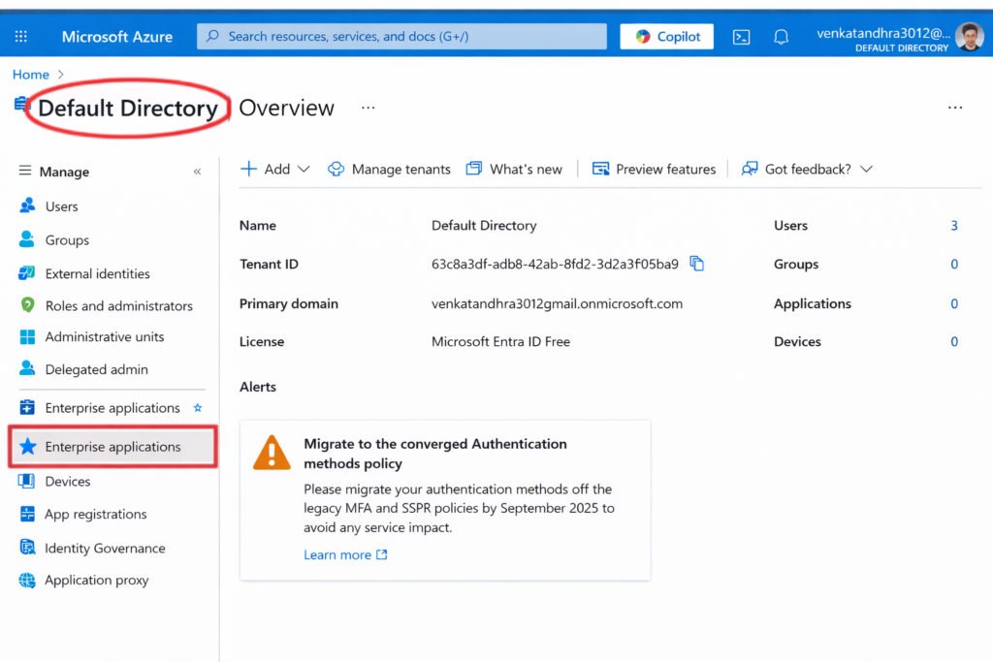Image resolution: width=993 pixels, height=662 pixels.
Task: Open the account avatar menu
Action: click(969, 37)
